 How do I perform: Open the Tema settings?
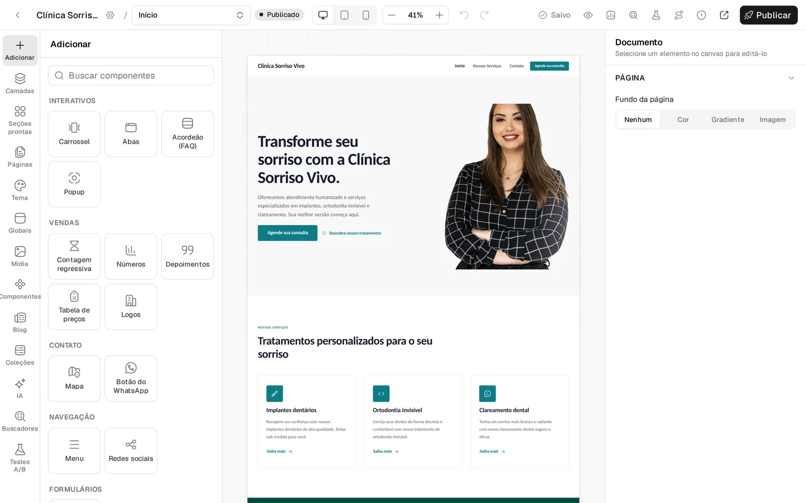tap(20, 190)
